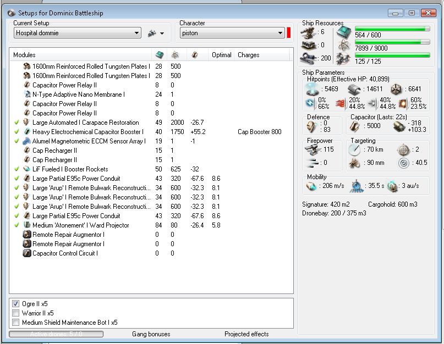Click the max locked targets icon
The width and height of the screenshot is (444, 344).
[x=404, y=150]
